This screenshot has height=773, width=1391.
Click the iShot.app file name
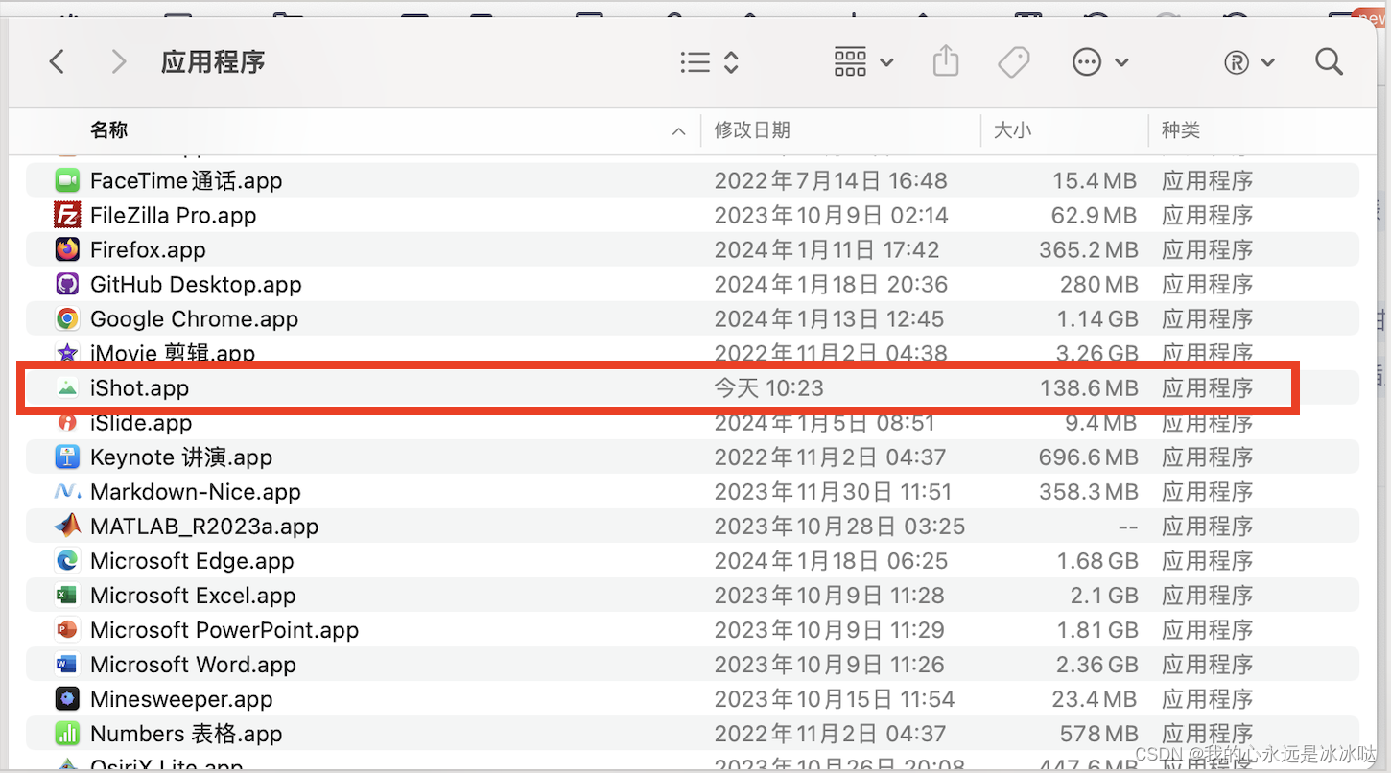coord(139,387)
